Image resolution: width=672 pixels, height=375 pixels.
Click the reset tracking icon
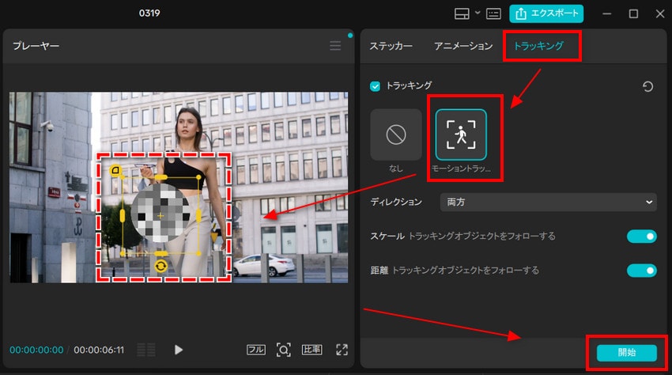648,86
